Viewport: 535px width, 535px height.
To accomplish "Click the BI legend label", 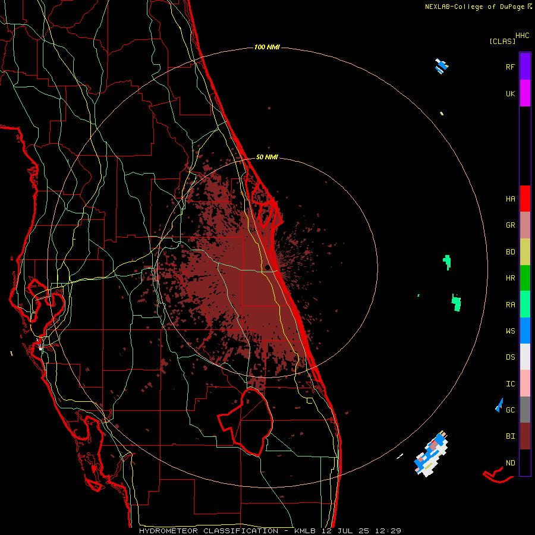I will tap(510, 436).
